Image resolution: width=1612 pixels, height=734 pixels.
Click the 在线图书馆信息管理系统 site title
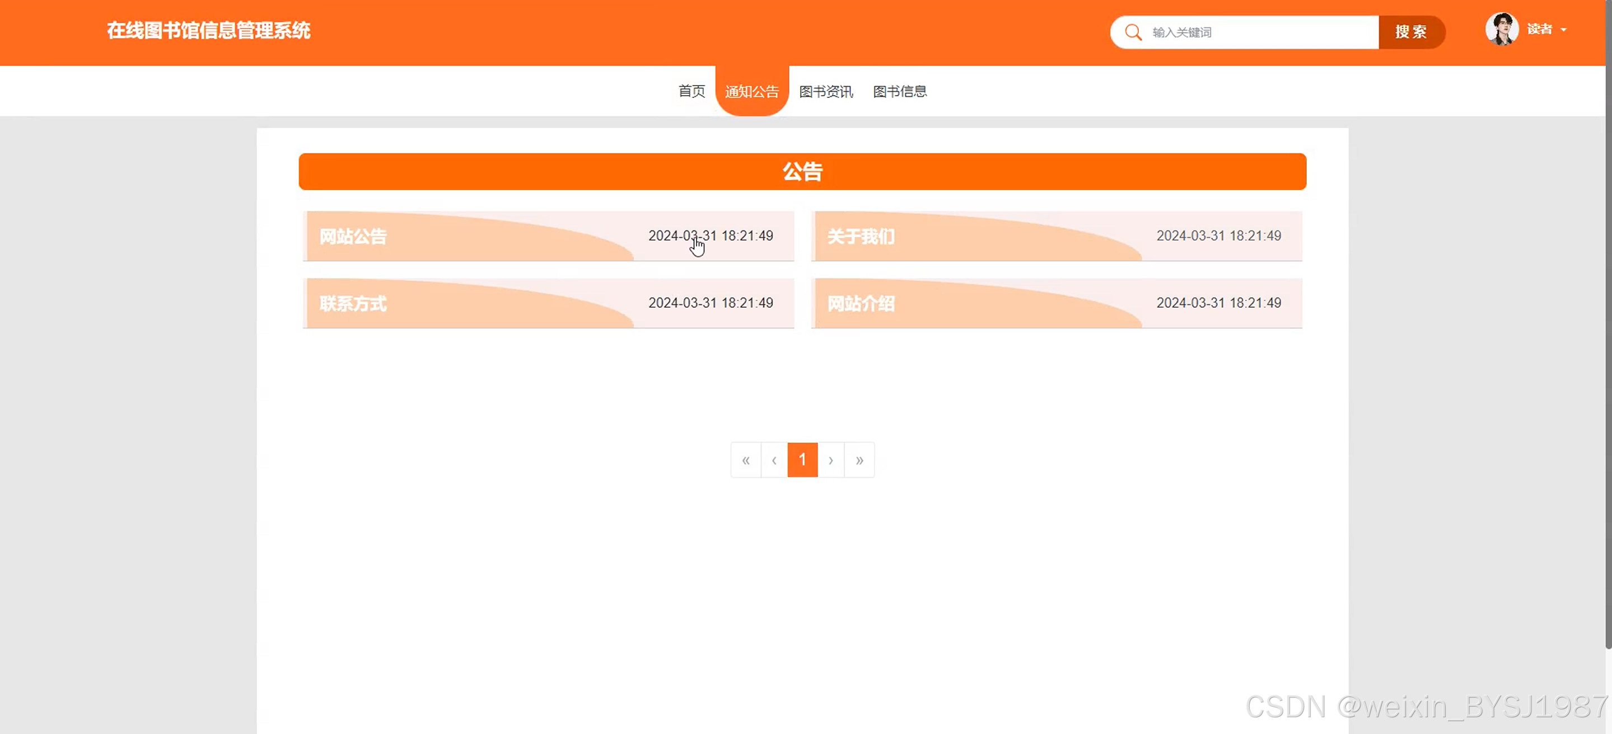[208, 31]
